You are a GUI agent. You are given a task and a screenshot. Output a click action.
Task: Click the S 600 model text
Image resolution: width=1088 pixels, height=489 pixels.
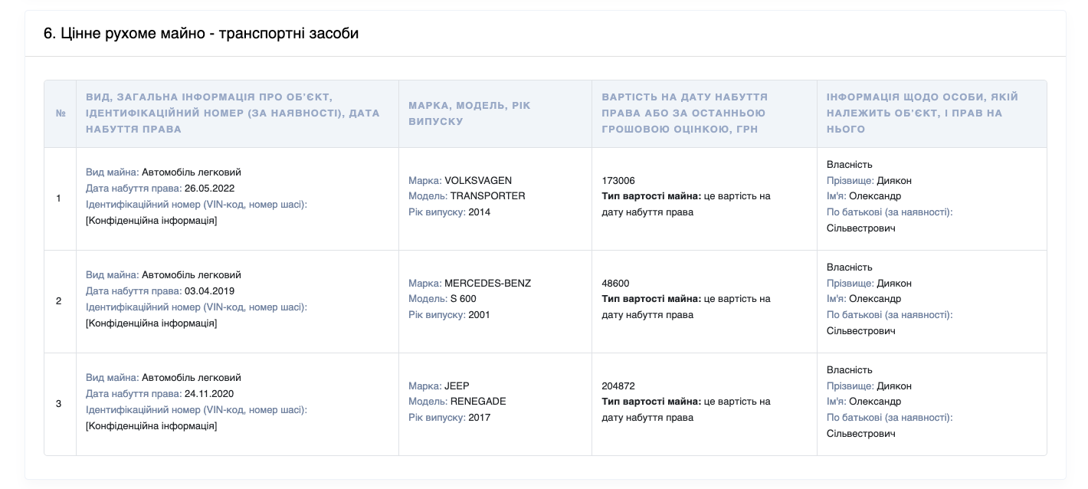click(x=464, y=299)
